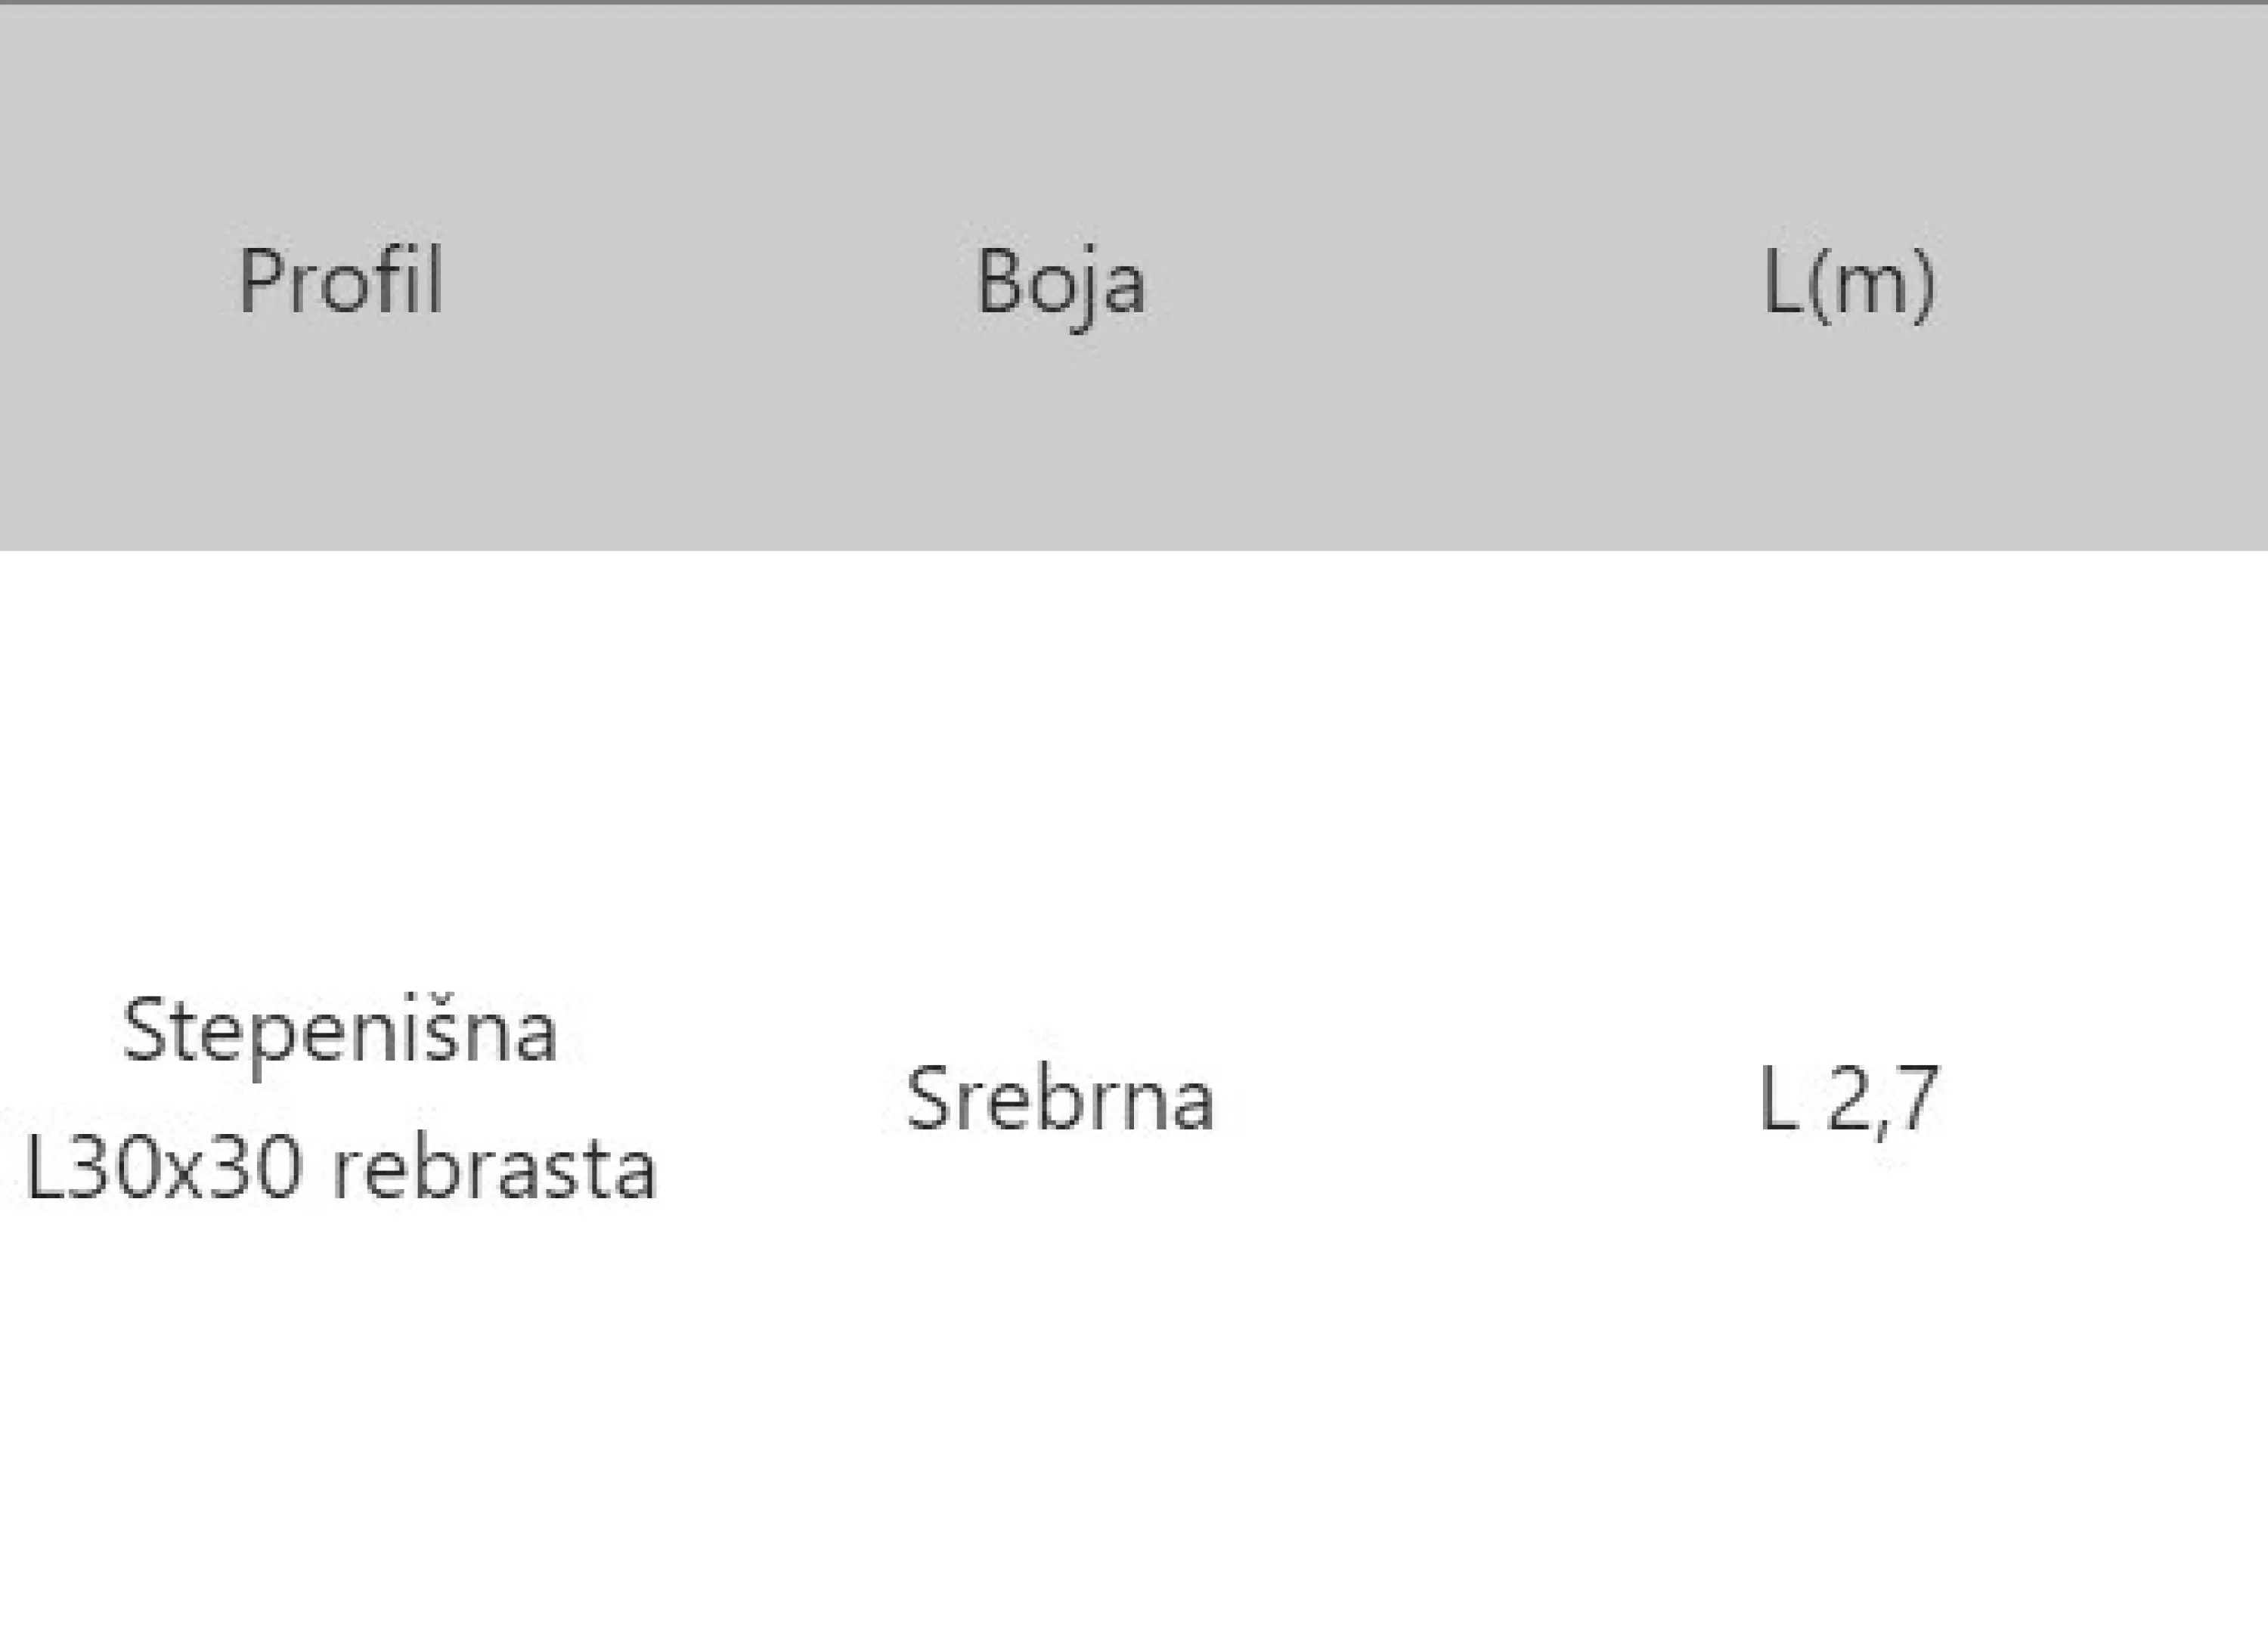Select the Boja column header
The width and height of the screenshot is (2268, 1639).
[x=1060, y=284]
